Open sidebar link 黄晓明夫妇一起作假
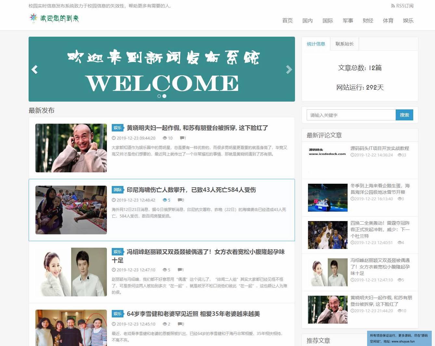 point(381,301)
